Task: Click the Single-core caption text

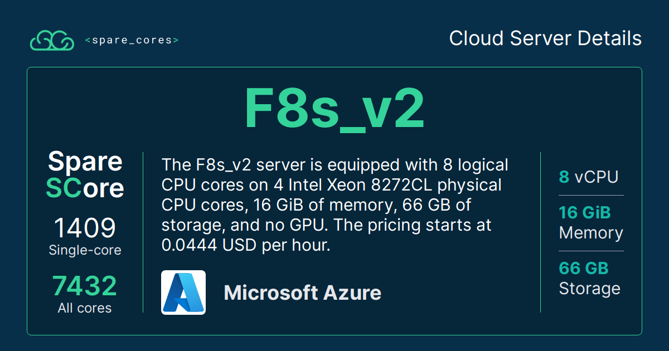Action: pos(85,251)
